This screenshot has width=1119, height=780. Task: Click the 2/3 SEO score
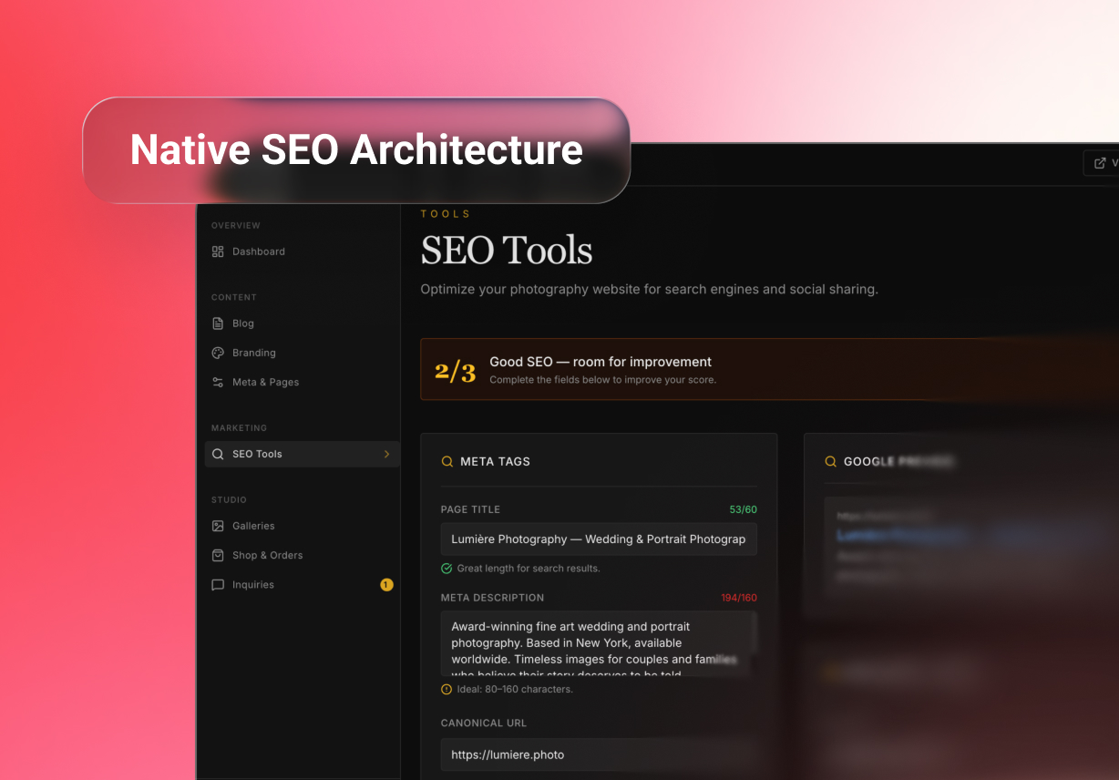[455, 371]
